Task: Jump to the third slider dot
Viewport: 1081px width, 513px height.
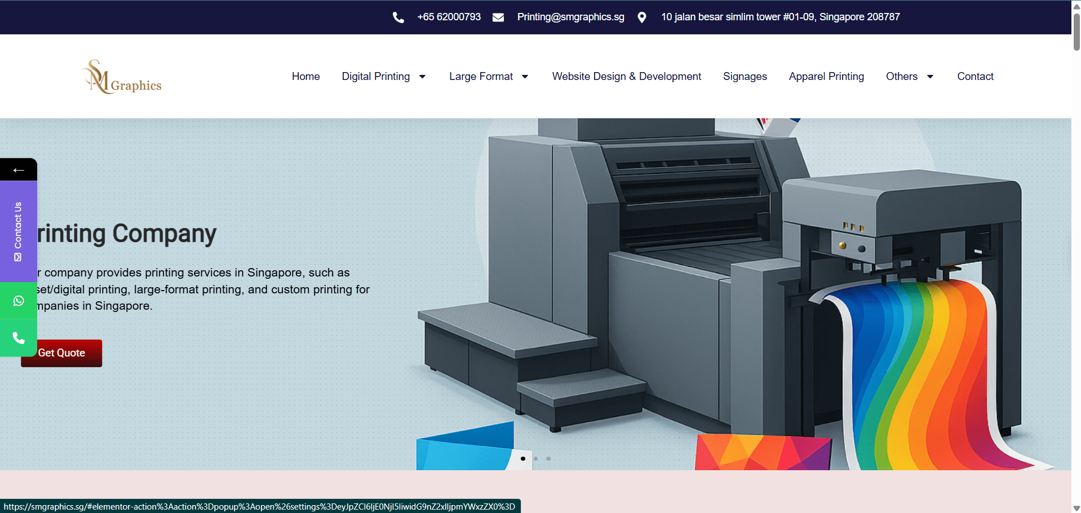Action: tap(548, 458)
